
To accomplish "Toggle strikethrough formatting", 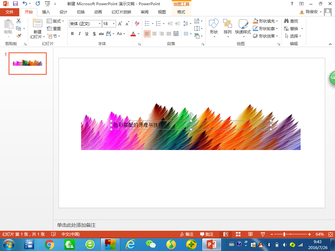I will coord(101,34).
